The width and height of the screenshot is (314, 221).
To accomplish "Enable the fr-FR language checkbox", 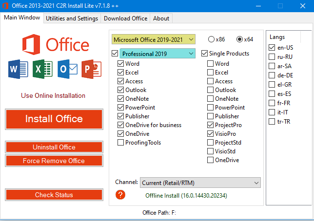I will click(272, 103).
